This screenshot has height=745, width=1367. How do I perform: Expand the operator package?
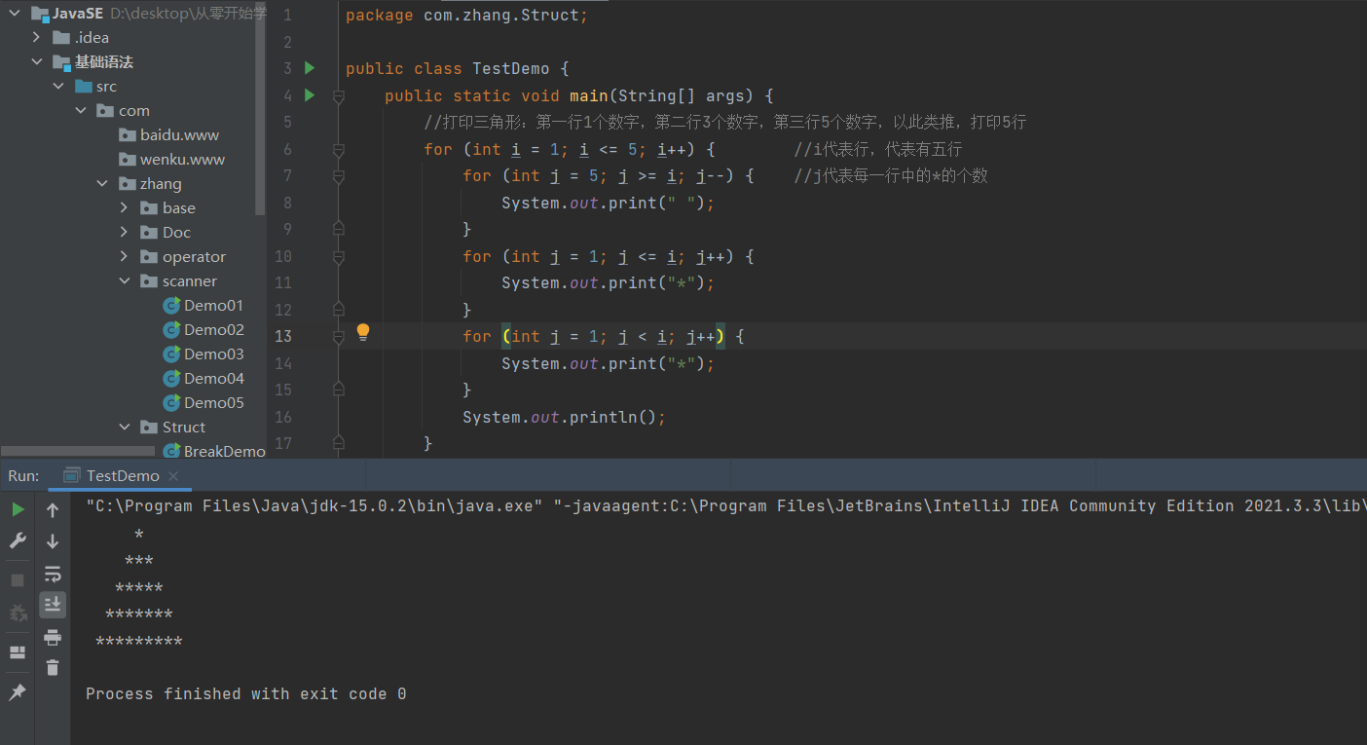coord(124,256)
